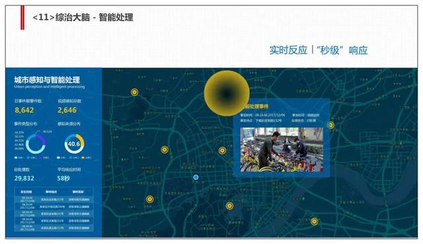The image size is (423, 244).
Task: Click the purple legend swatch under event-type chart
Action: [x=40, y=157]
